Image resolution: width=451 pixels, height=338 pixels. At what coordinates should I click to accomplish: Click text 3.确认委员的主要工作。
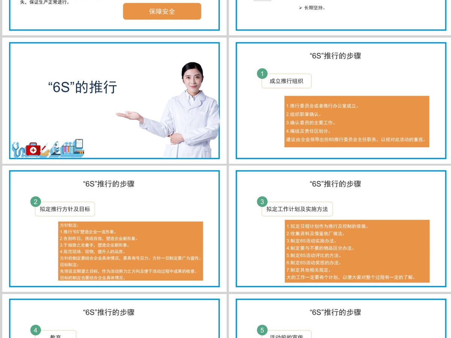310,122
